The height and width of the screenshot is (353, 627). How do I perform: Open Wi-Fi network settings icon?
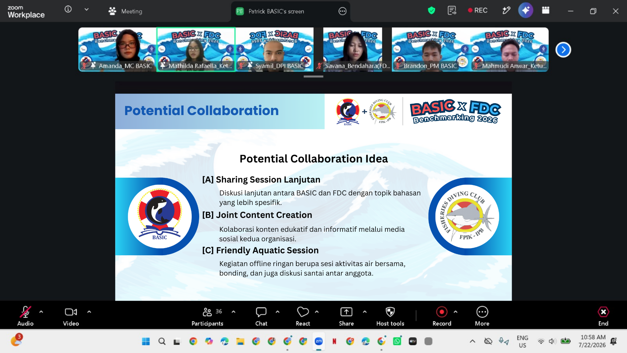point(541,342)
